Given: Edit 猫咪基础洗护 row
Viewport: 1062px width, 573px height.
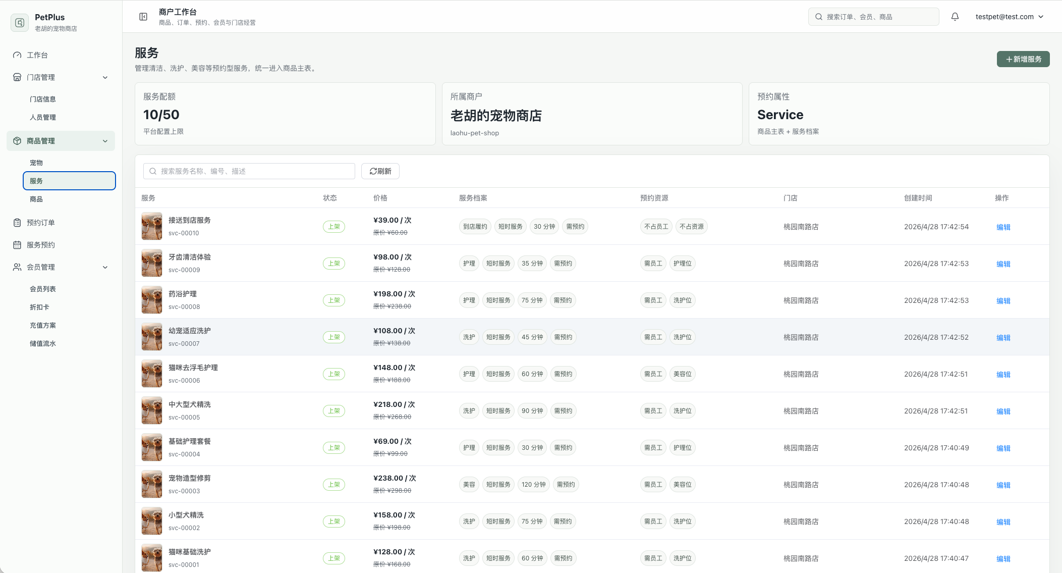Looking at the screenshot, I should coord(1003,559).
